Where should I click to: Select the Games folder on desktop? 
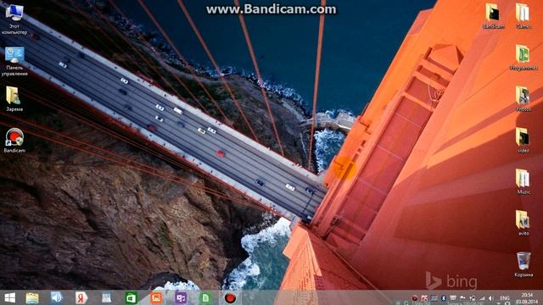tap(523, 16)
